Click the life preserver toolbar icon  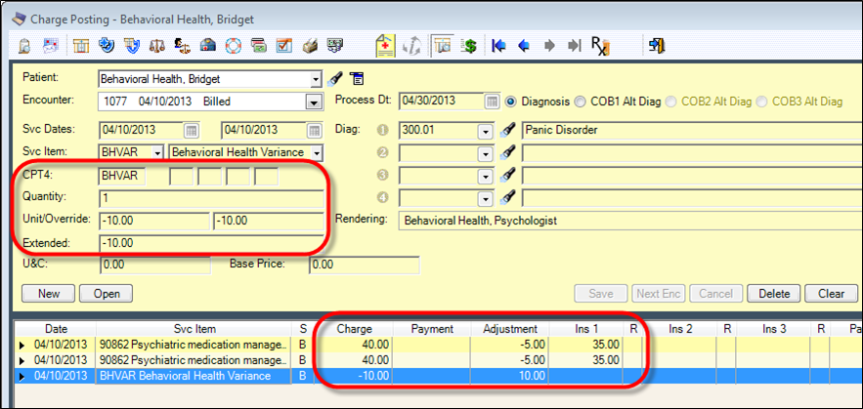tap(234, 45)
